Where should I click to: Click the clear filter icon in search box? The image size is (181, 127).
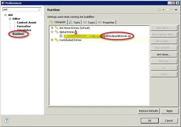tap(39, 9)
